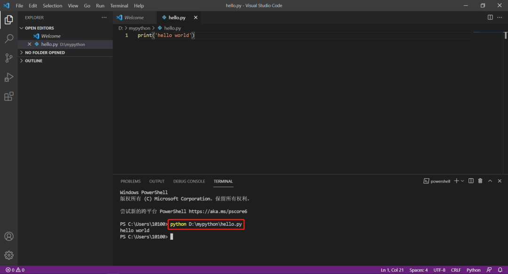Change indentation via Spaces: 4
Viewport: 508px width, 274px height.
[x=419, y=270]
